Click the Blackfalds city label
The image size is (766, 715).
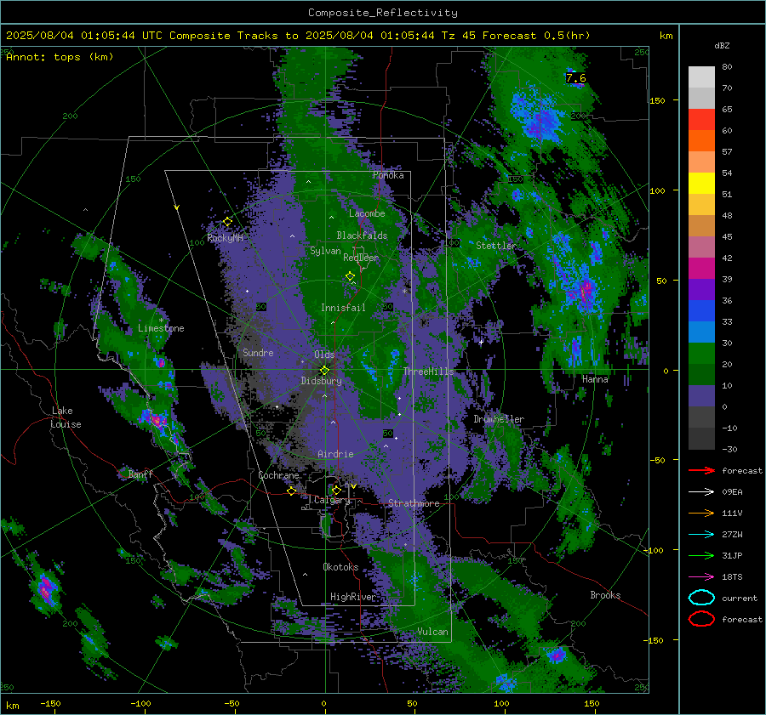coord(362,235)
